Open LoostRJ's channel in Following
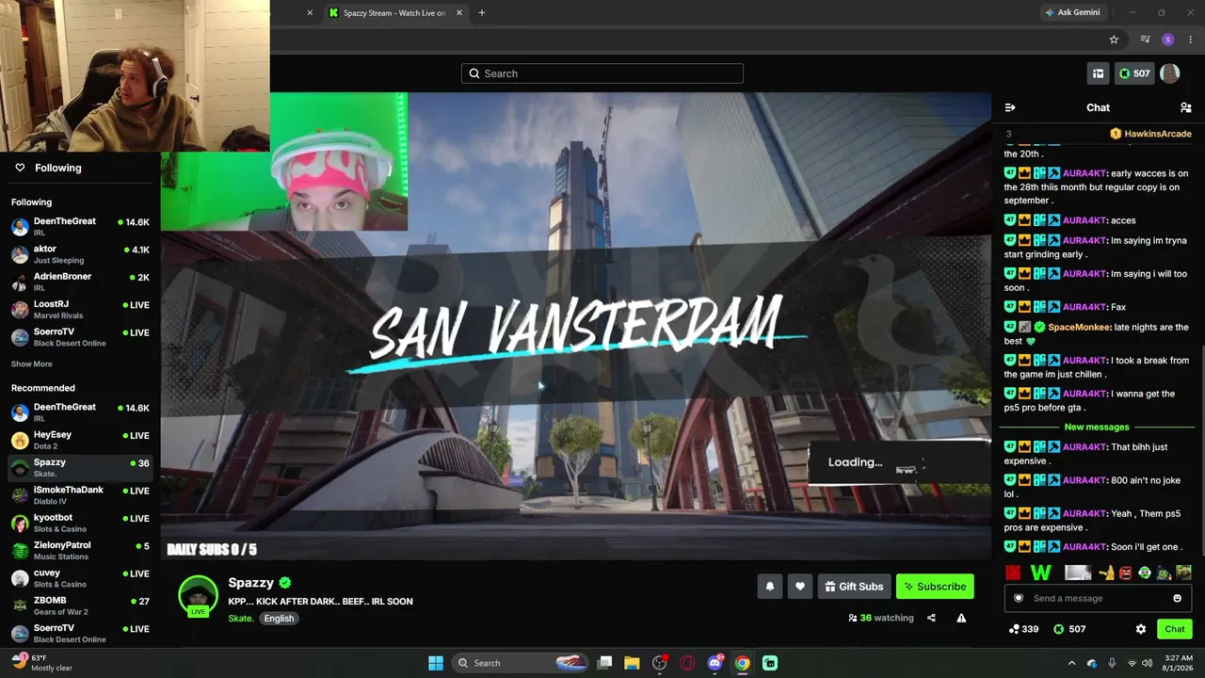 [80, 309]
